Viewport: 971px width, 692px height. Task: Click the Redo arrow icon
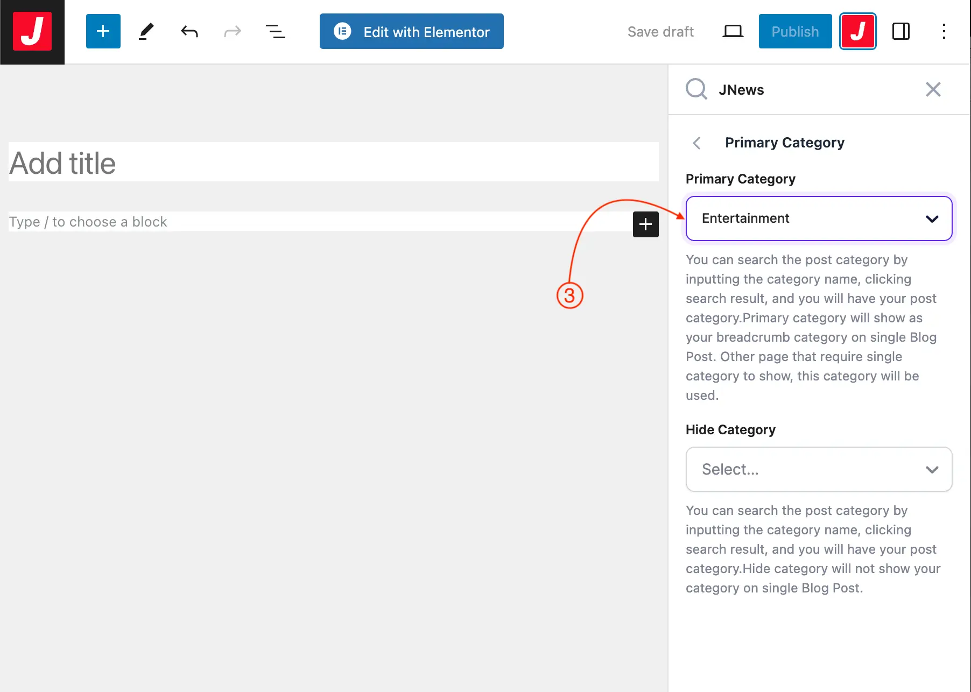(232, 32)
